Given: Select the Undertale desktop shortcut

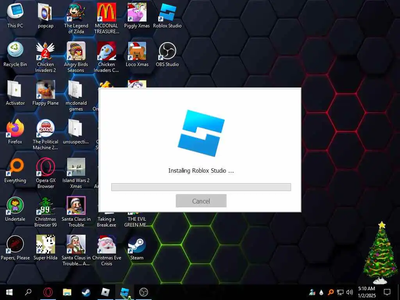Looking at the screenshot, I should (15, 209).
